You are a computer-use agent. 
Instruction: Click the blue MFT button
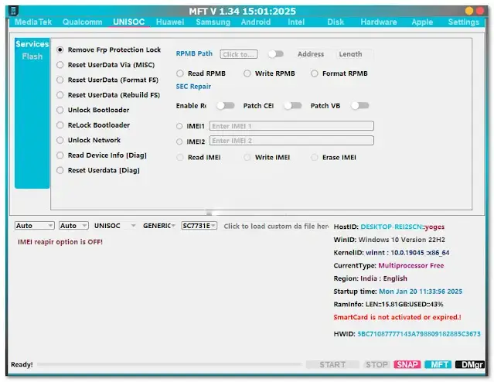(438, 364)
